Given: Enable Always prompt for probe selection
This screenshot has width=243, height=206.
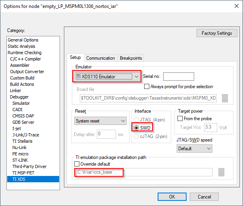Looking at the screenshot, I should [x=147, y=87].
